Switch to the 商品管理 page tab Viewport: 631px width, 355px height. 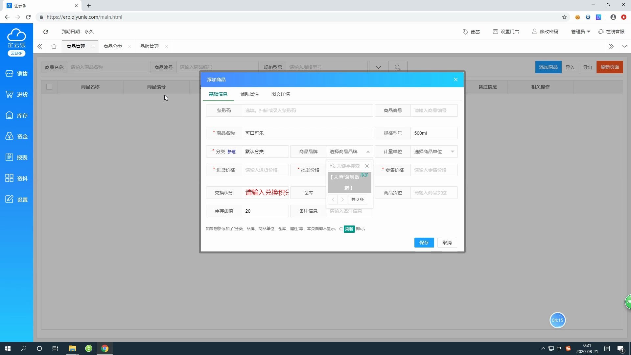point(76,46)
